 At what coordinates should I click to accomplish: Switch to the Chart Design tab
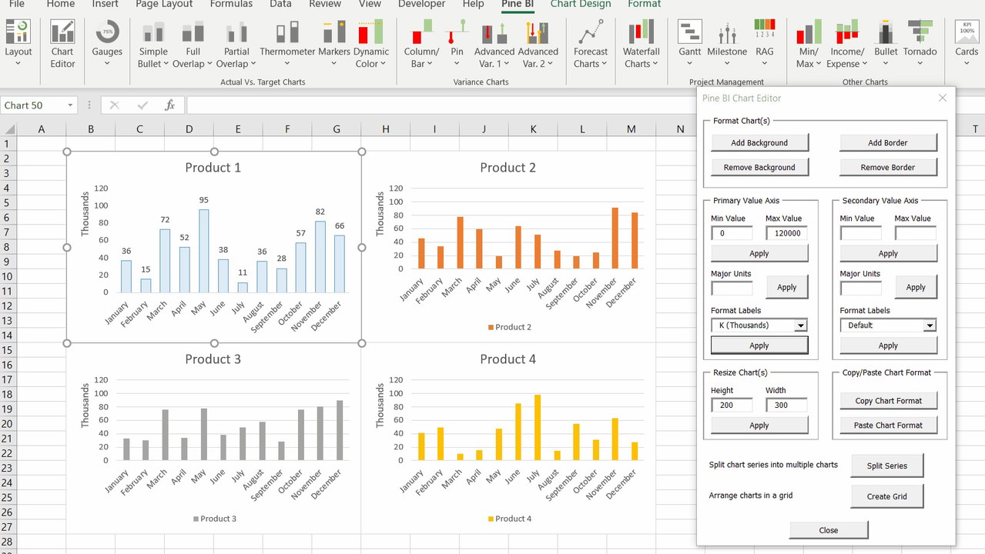580,5
